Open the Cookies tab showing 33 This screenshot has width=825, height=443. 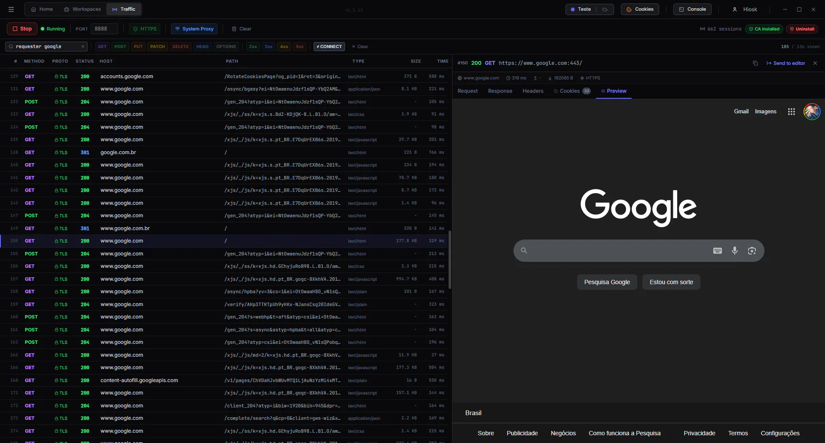pyautogui.click(x=572, y=91)
